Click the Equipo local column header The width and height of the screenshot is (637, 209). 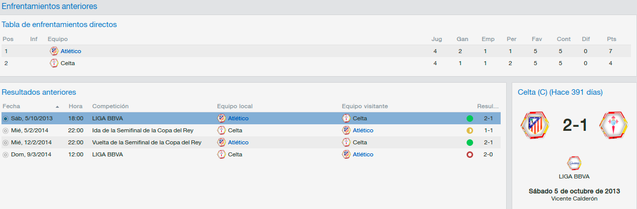point(235,106)
